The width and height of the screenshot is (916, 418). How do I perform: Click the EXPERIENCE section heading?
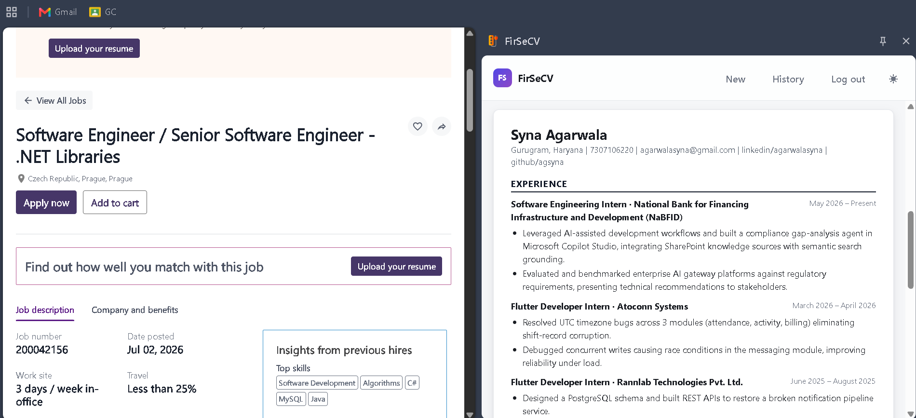pos(539,184)
